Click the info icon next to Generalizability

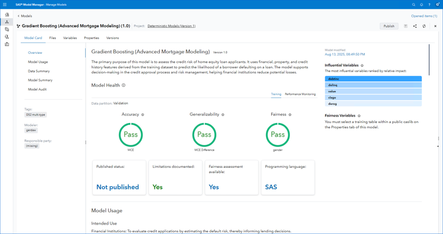pos(223,115)
